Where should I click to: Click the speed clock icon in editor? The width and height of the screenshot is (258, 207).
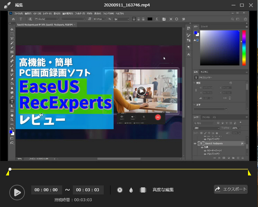click(120, 190)
